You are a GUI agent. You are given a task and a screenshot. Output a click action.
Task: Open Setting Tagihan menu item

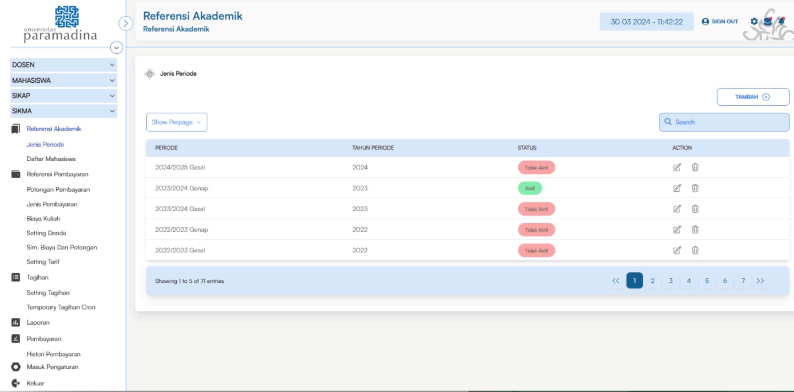point(48,293)
